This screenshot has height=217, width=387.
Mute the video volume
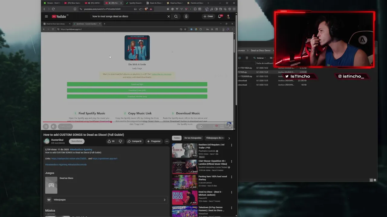point(54,127)
